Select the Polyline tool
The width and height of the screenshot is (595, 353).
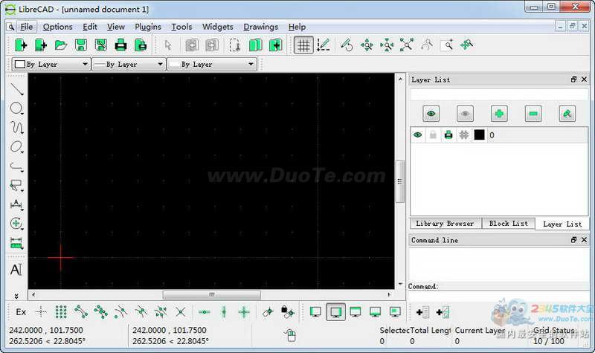tap(16, 166)
